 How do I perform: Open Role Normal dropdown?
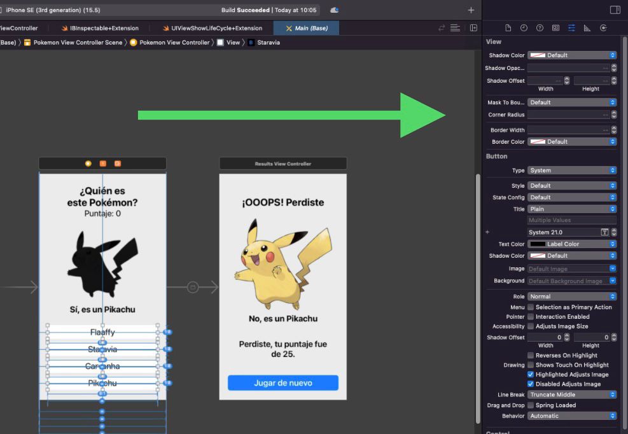(572, 297)
